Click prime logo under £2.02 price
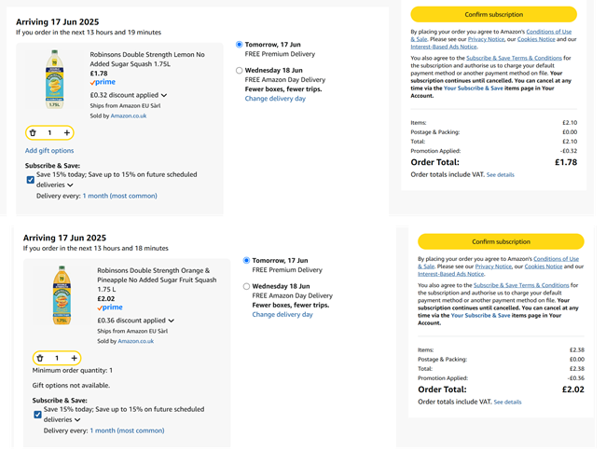Screen dimensions: 606x451 point(110,307)
